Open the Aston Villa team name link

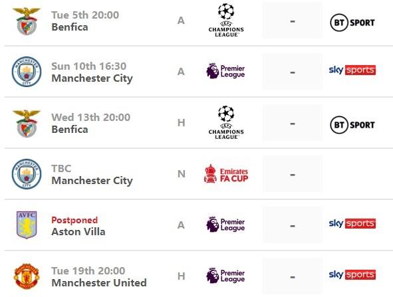[x=78, y=232]
